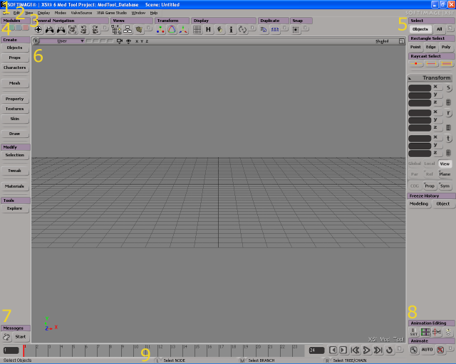Toggle the Scale 's' transform button

tap(448, 87)
